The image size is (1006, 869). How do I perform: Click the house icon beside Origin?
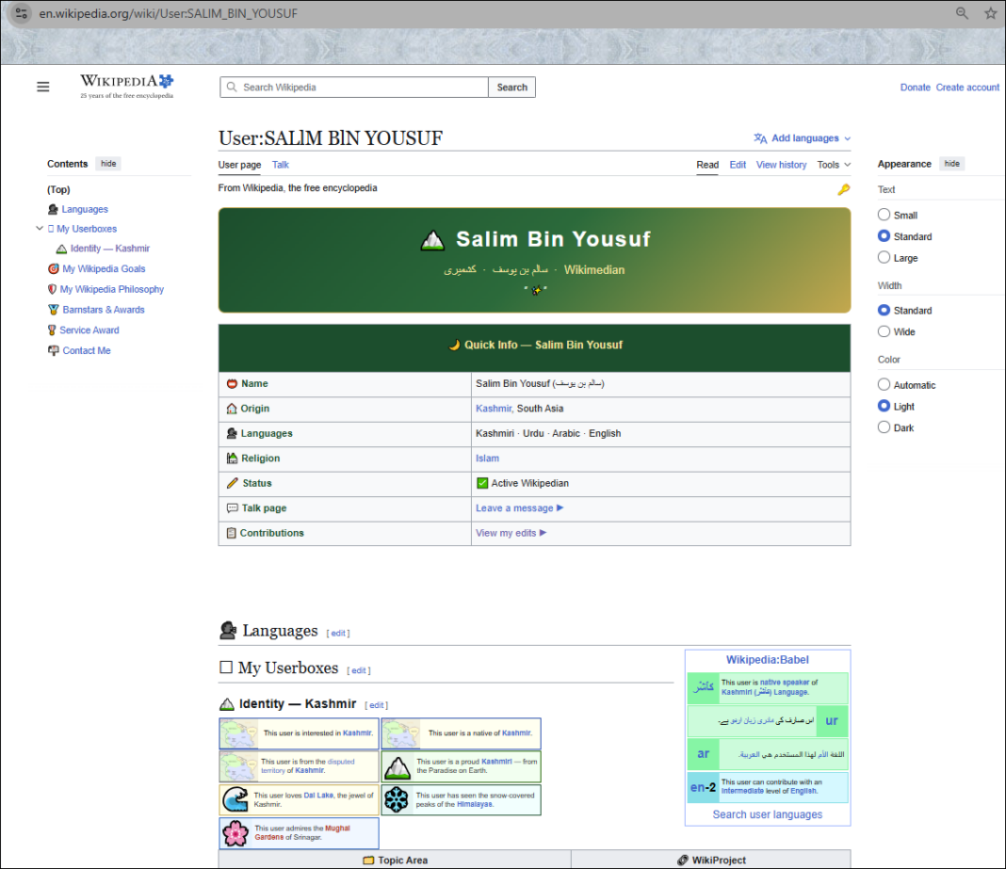(x=232, y=409)
